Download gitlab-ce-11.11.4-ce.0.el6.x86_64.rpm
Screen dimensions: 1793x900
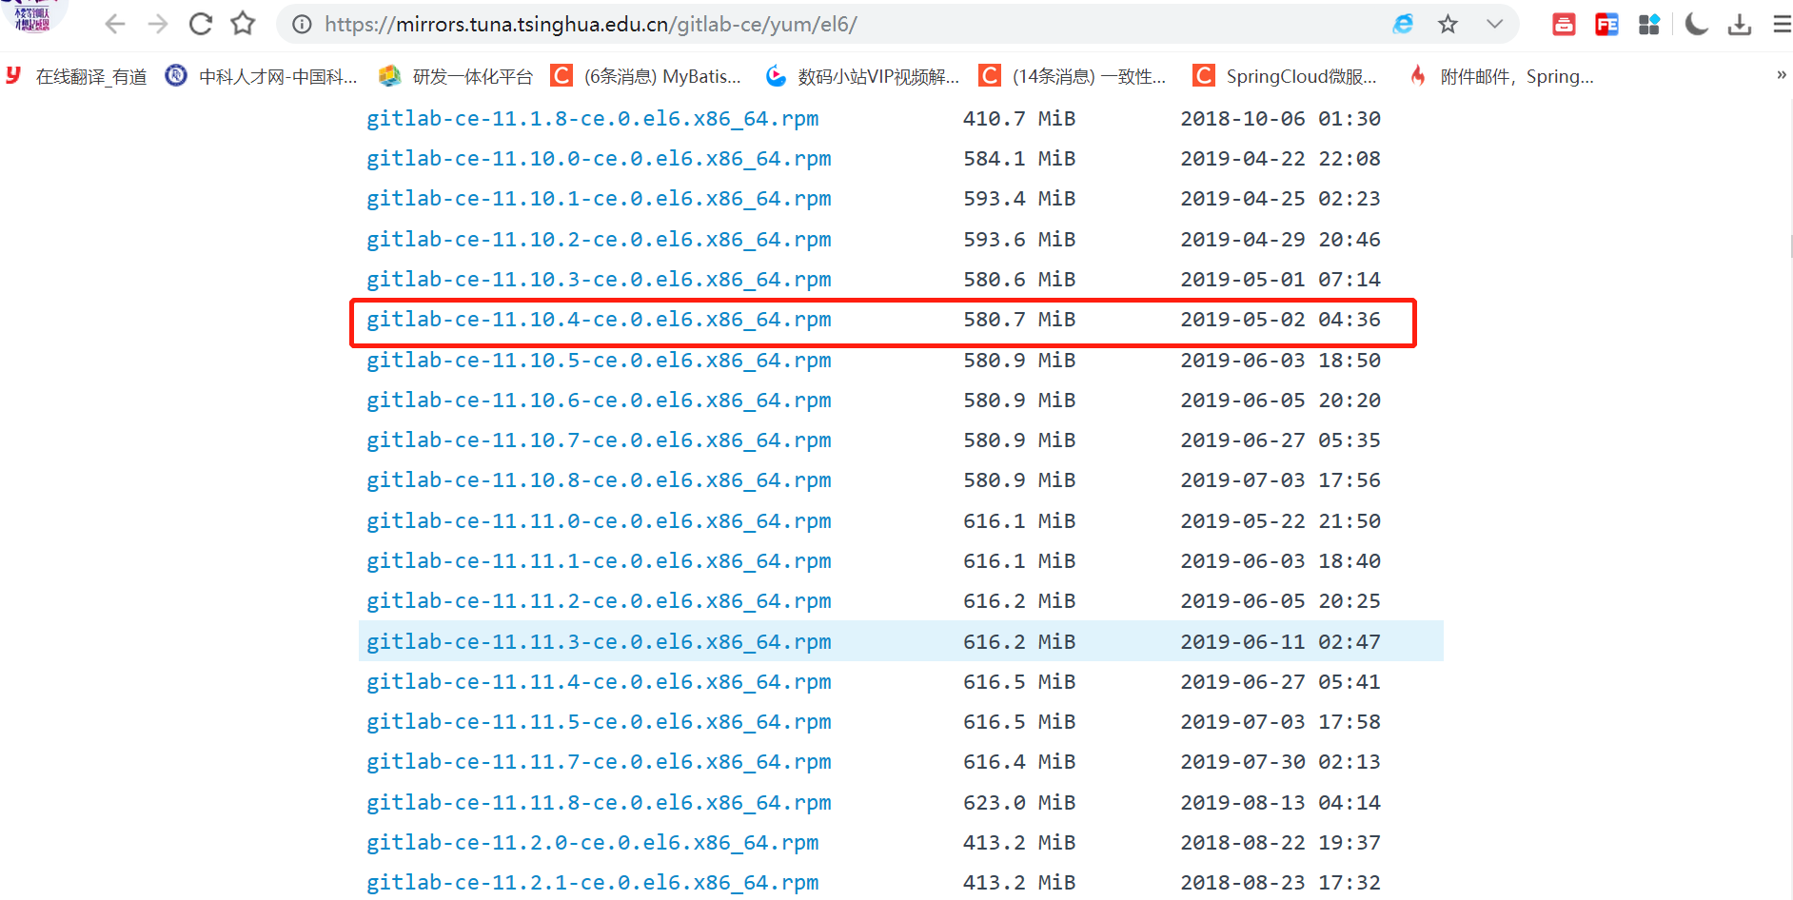click(599, 682)
